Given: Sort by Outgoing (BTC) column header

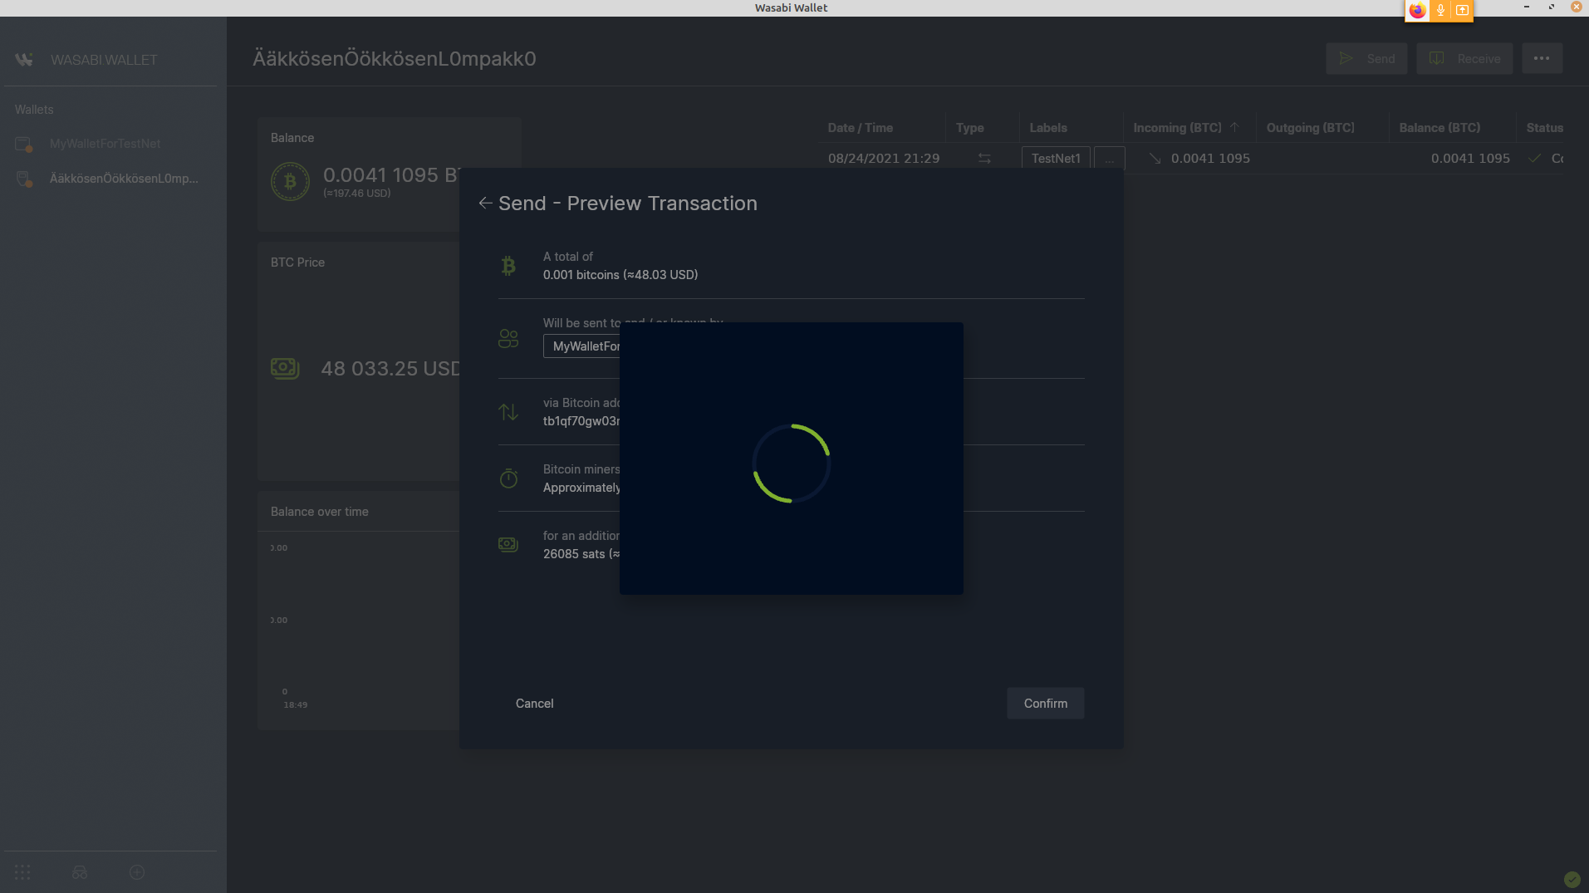Looking at the screenshot, I should [x=1310, y=128].
